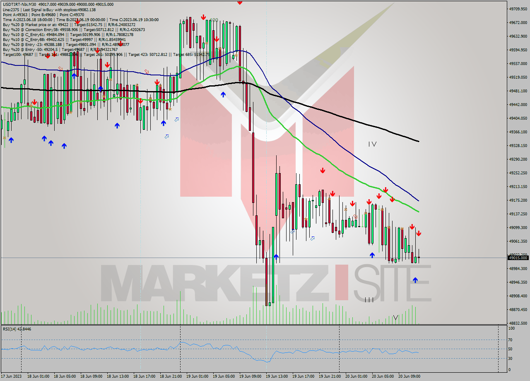Viewport: 530px width, 381px height.
Task: Click the RSI scale 30 level label
Action: pyautogui.click(x=511, y=359)
